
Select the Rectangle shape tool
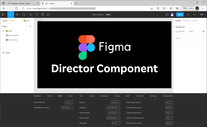(x=24, y=14)
